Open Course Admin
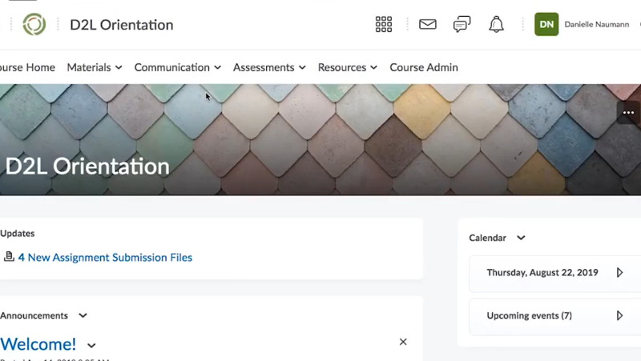The height and width of the screenshot is (361, 641). [424, 67]
